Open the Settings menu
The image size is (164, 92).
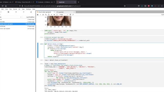click(x=28, y=9)
